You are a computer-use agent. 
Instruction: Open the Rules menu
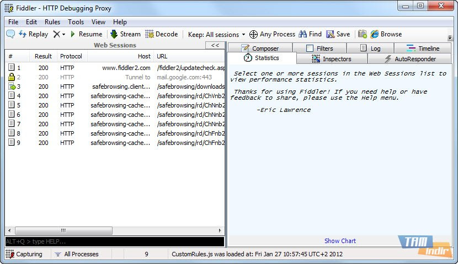(x=52, y=22)
